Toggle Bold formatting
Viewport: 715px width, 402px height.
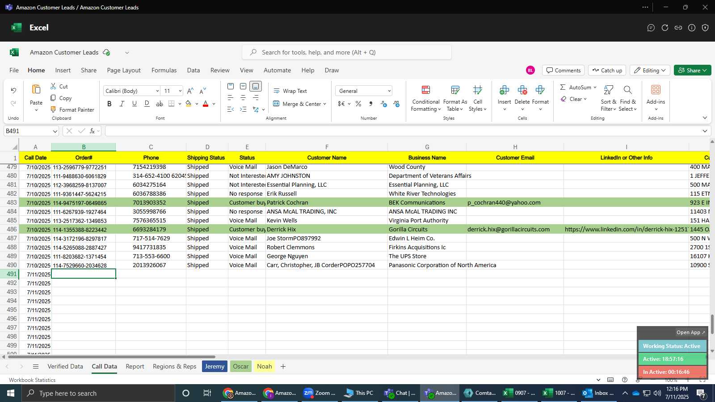point(109,104)
